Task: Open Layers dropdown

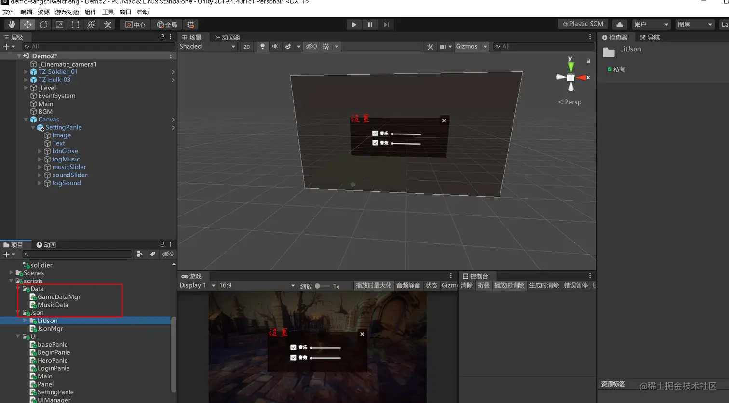Action: coord(695,25)
